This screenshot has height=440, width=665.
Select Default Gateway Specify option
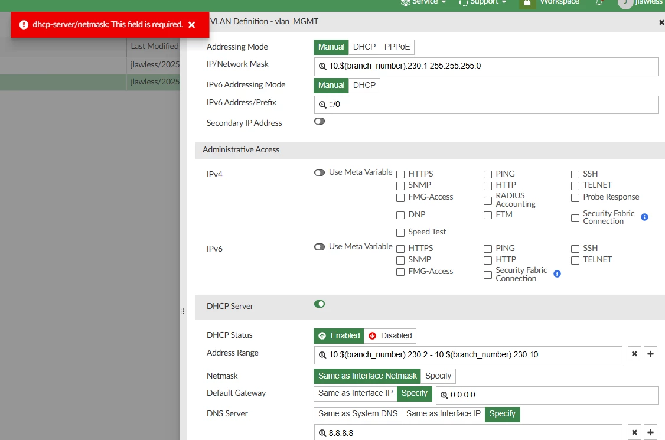pos(415,393)
